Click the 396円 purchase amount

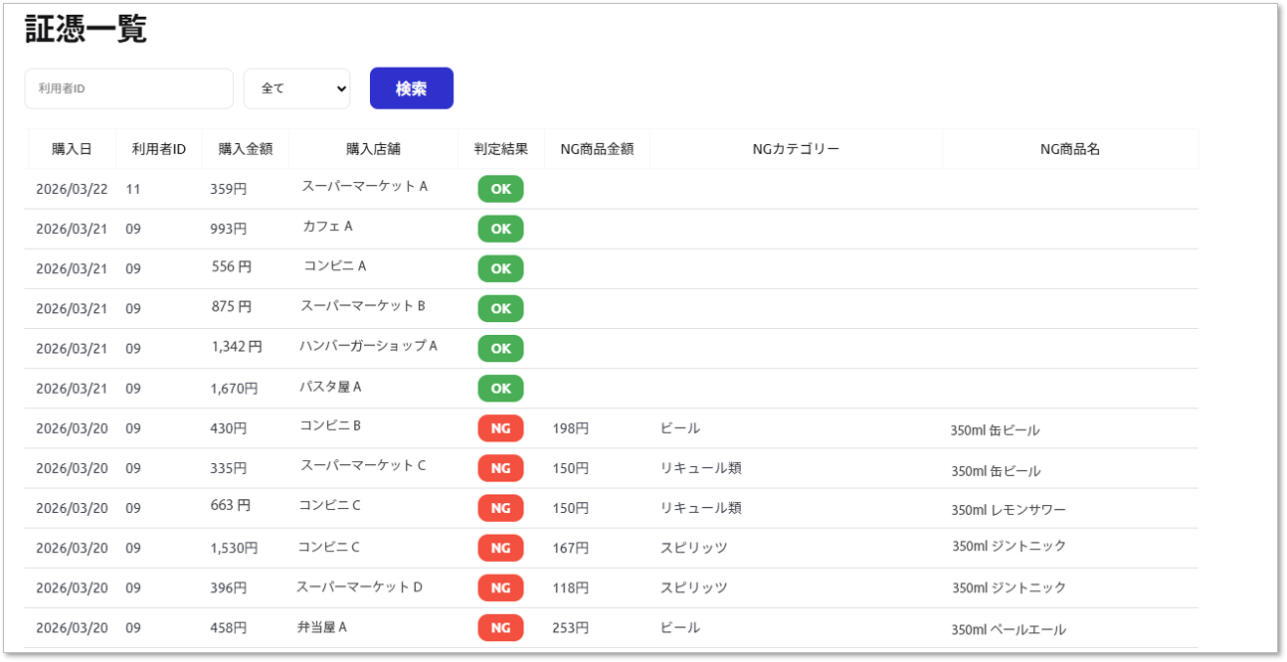[229, 588]
